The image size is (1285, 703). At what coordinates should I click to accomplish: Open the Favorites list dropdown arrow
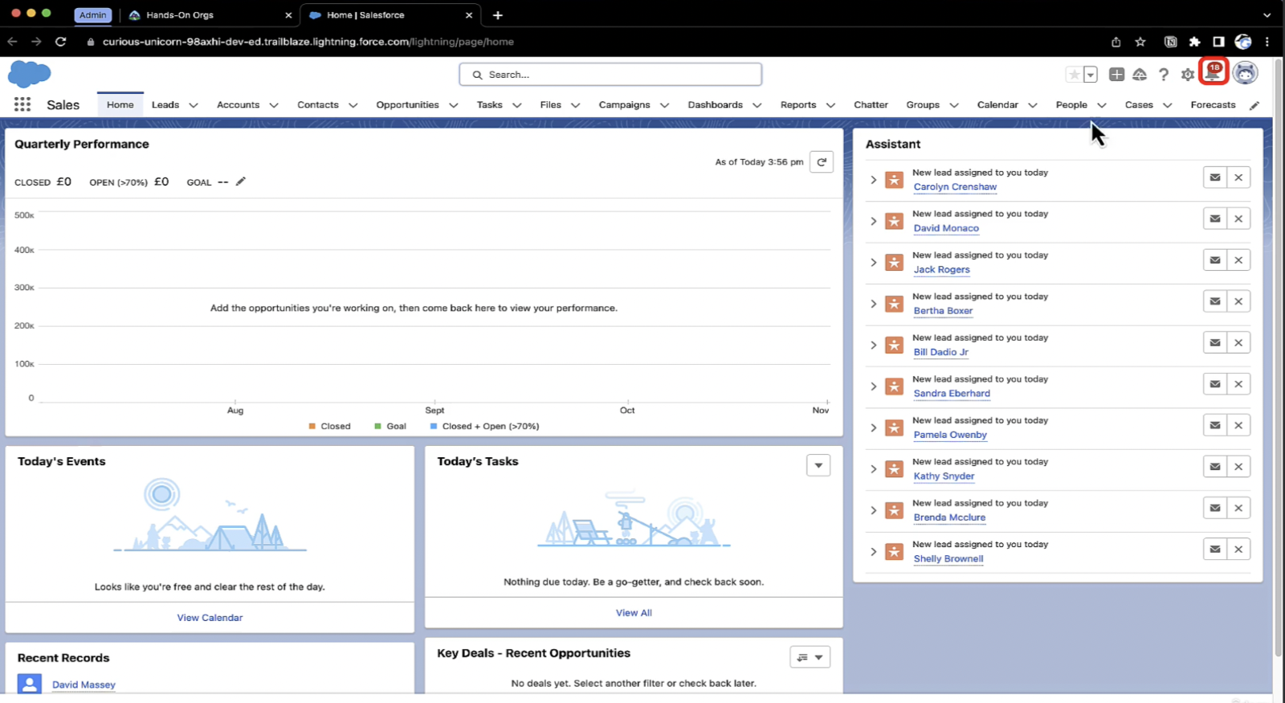(1091, 75)
